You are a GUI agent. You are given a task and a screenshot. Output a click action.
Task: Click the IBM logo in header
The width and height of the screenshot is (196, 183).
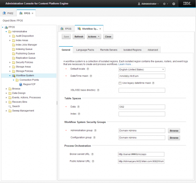(187, 4)
